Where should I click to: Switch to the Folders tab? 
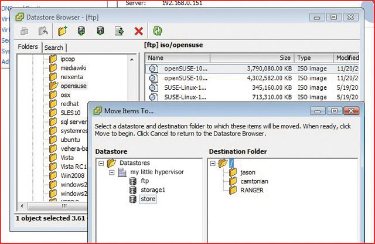(x=28, y=46)
